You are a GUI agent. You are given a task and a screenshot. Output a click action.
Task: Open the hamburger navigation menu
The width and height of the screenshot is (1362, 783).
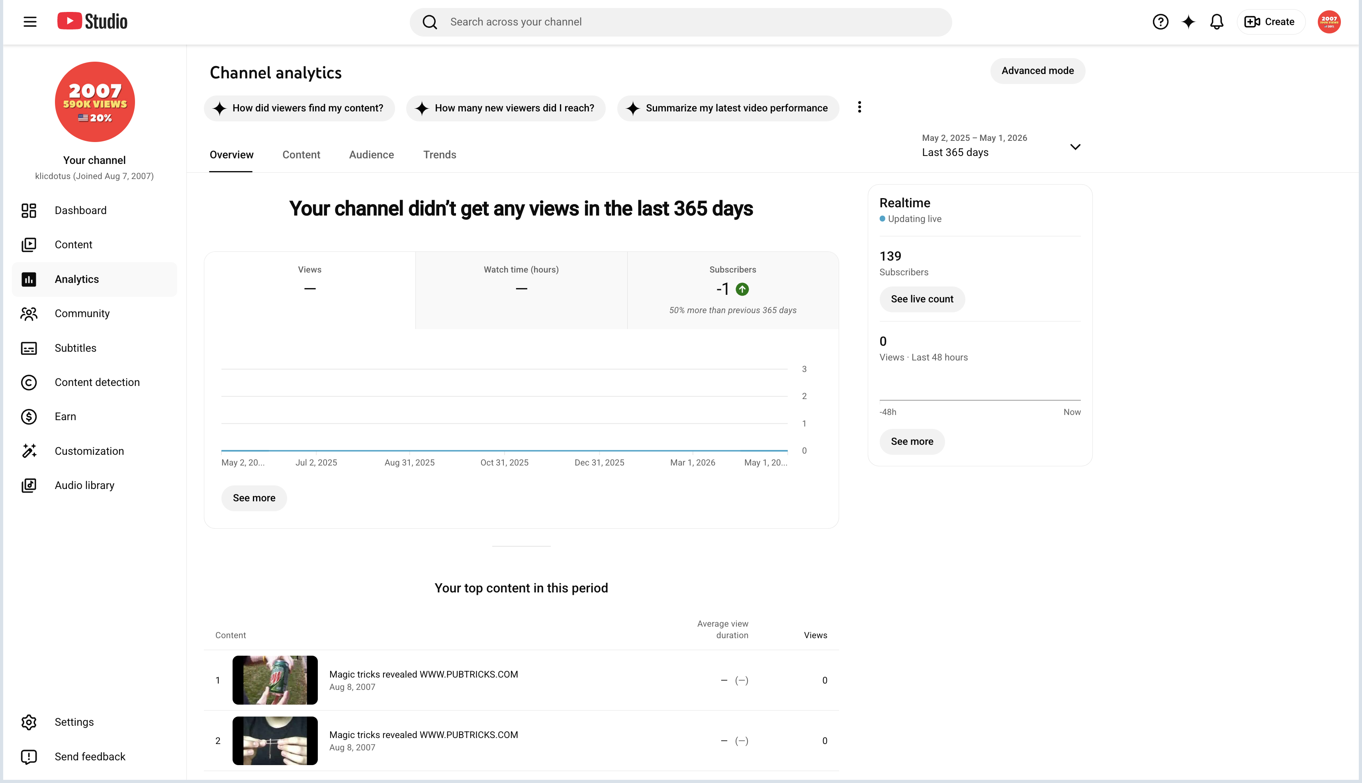coord(30,21)
